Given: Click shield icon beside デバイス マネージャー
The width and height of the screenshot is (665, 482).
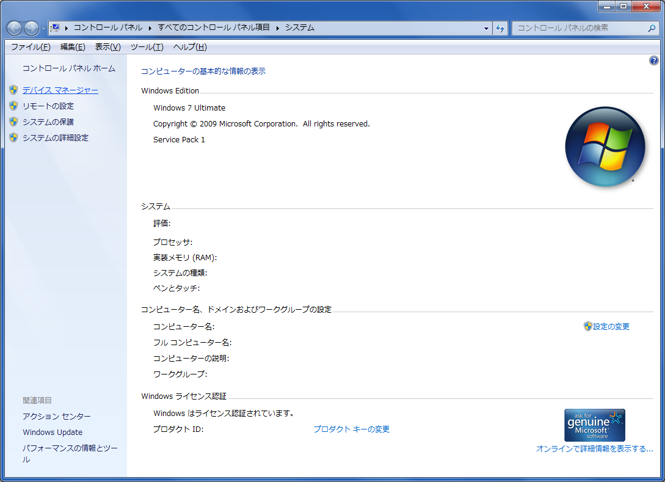Looking at the screenshot, I should click(13, 90).
